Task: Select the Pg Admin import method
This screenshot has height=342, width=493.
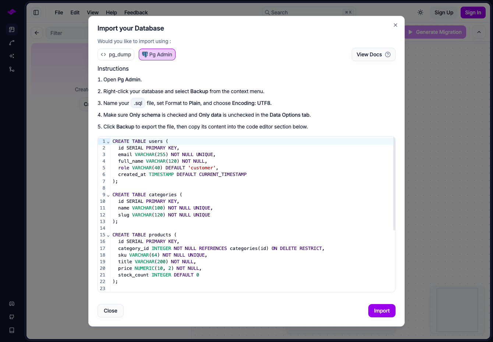Action: tap(157, 54)
